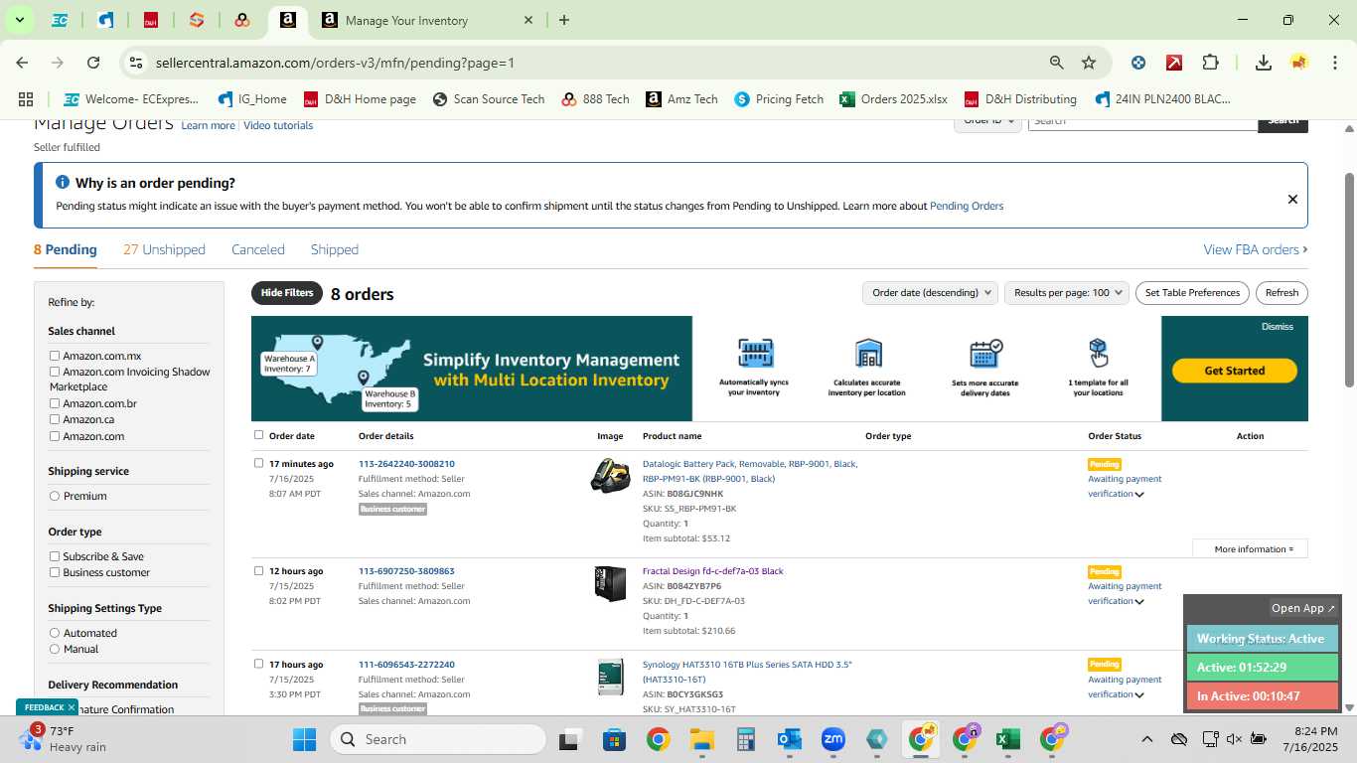Show hidden system tray icons
Image resolution: width=1357 pixels, height=763 pixels.
tap(1146, 739)
